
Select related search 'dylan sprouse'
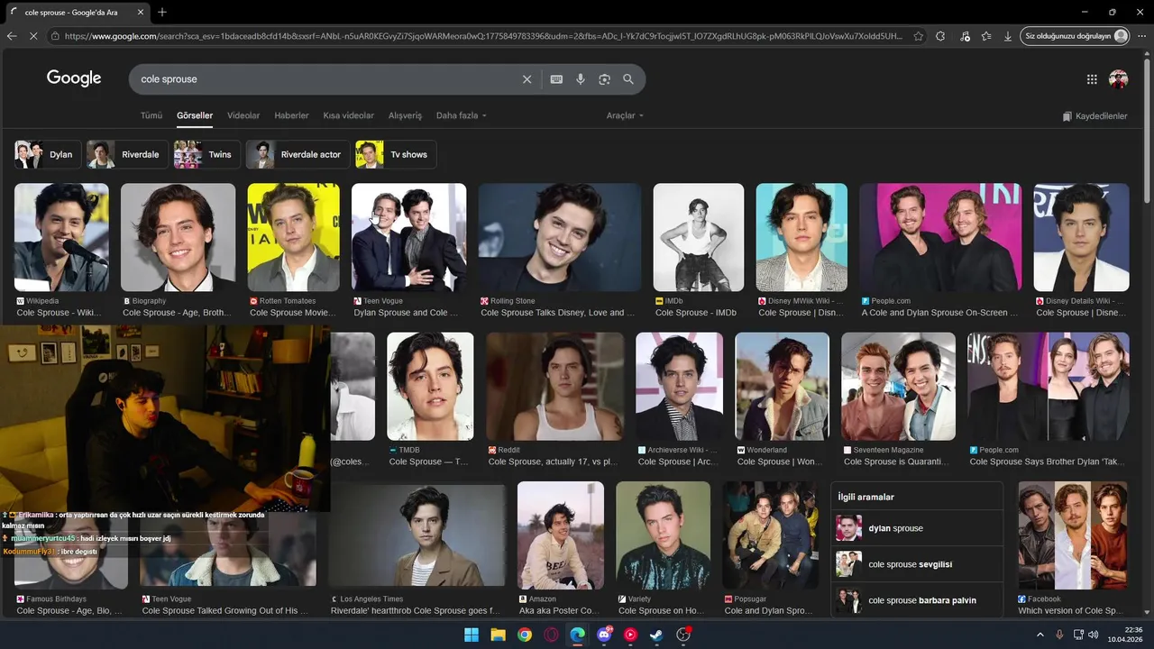(917, 528)
